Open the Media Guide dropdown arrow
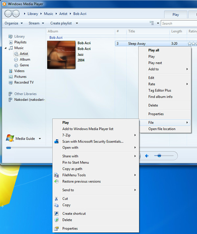Viewport: 197px width, 234px height. point(40,139)
